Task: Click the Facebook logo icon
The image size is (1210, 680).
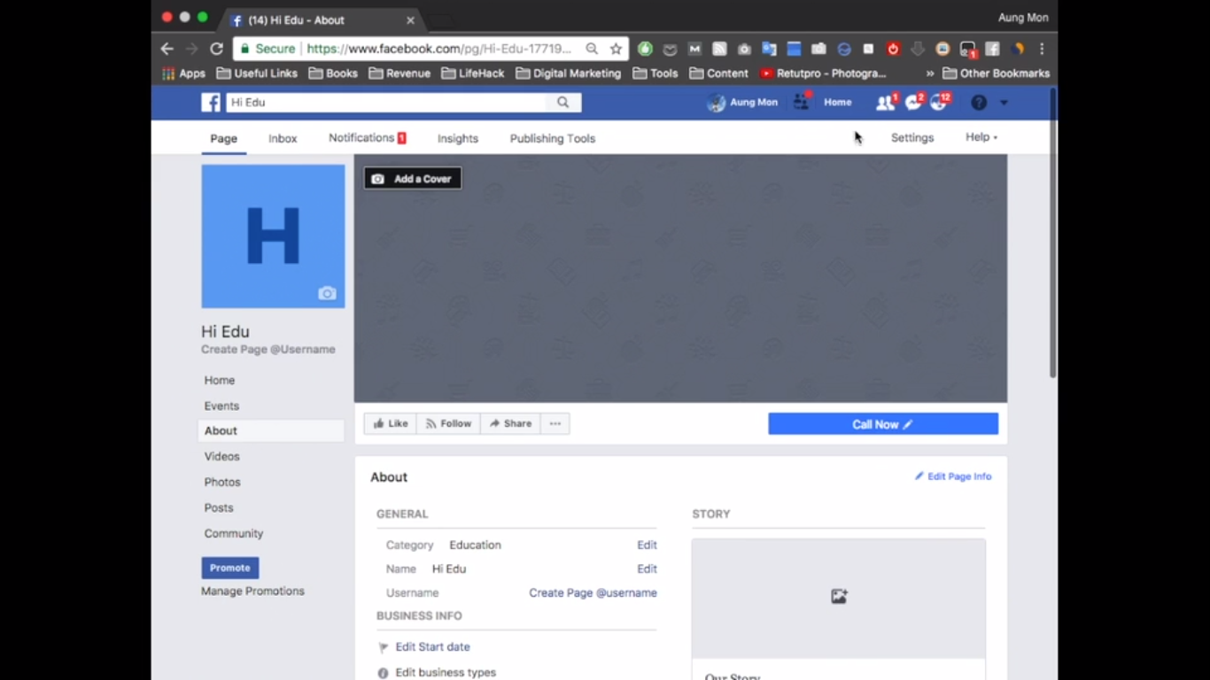Action: tap(211, 103)
